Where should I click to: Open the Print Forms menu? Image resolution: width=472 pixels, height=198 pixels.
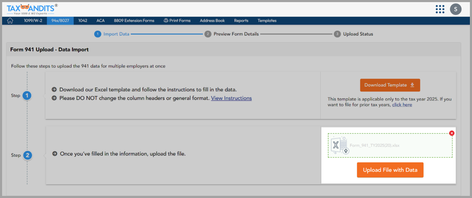pos(177,21)
